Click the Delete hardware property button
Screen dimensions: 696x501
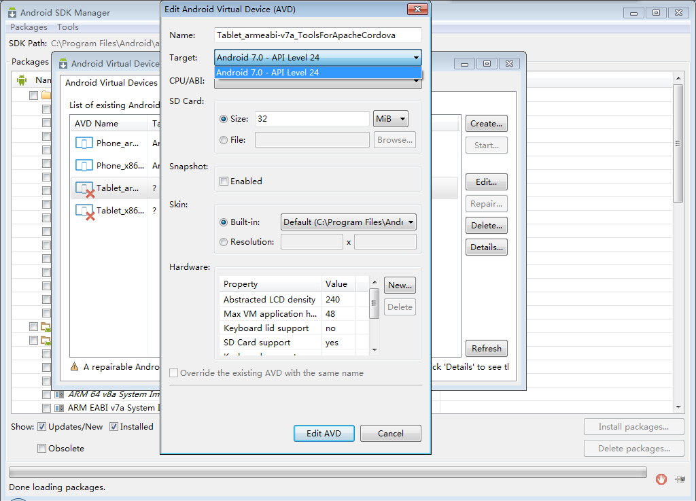click(x=400, y=307)
